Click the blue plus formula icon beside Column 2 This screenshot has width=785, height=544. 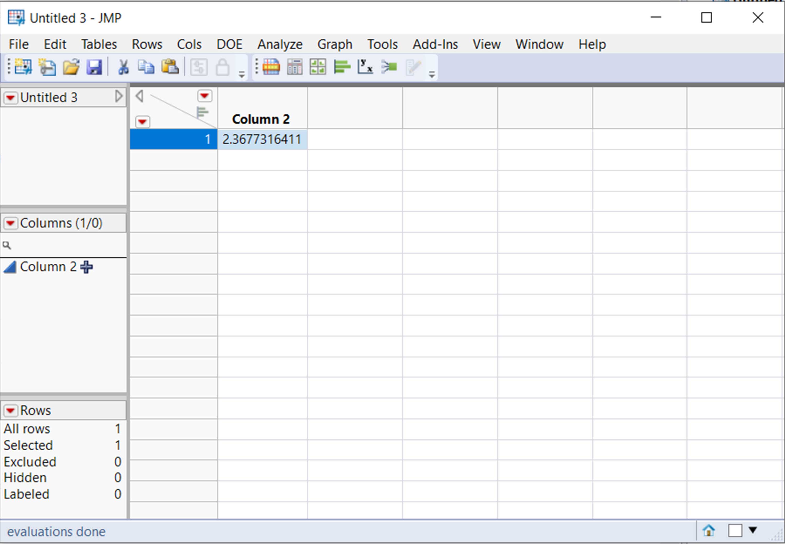tap(87, 267)
